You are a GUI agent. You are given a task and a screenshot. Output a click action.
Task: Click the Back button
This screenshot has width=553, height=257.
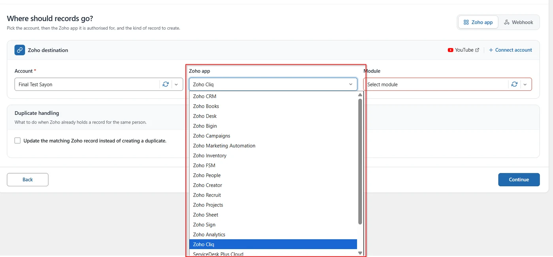tap(28, 180)
